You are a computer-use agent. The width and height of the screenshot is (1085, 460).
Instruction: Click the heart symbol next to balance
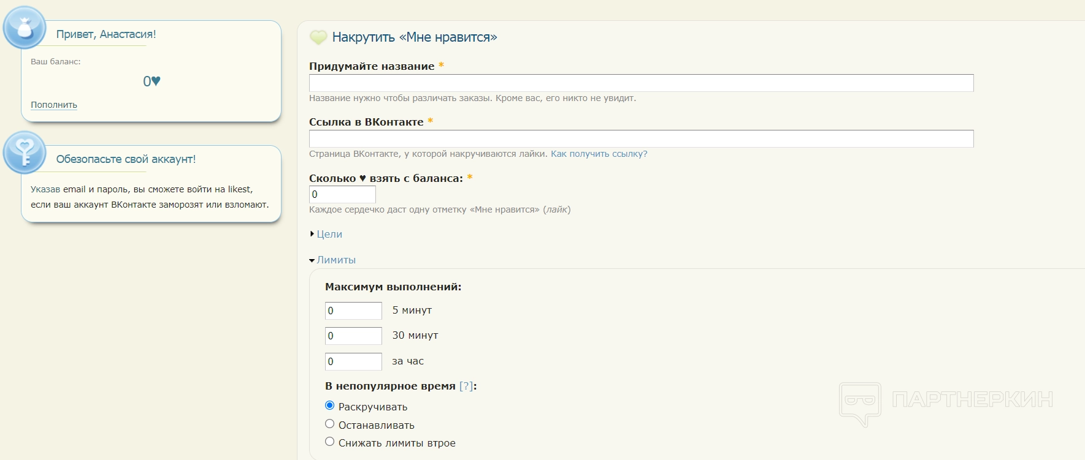coord(156,81)
